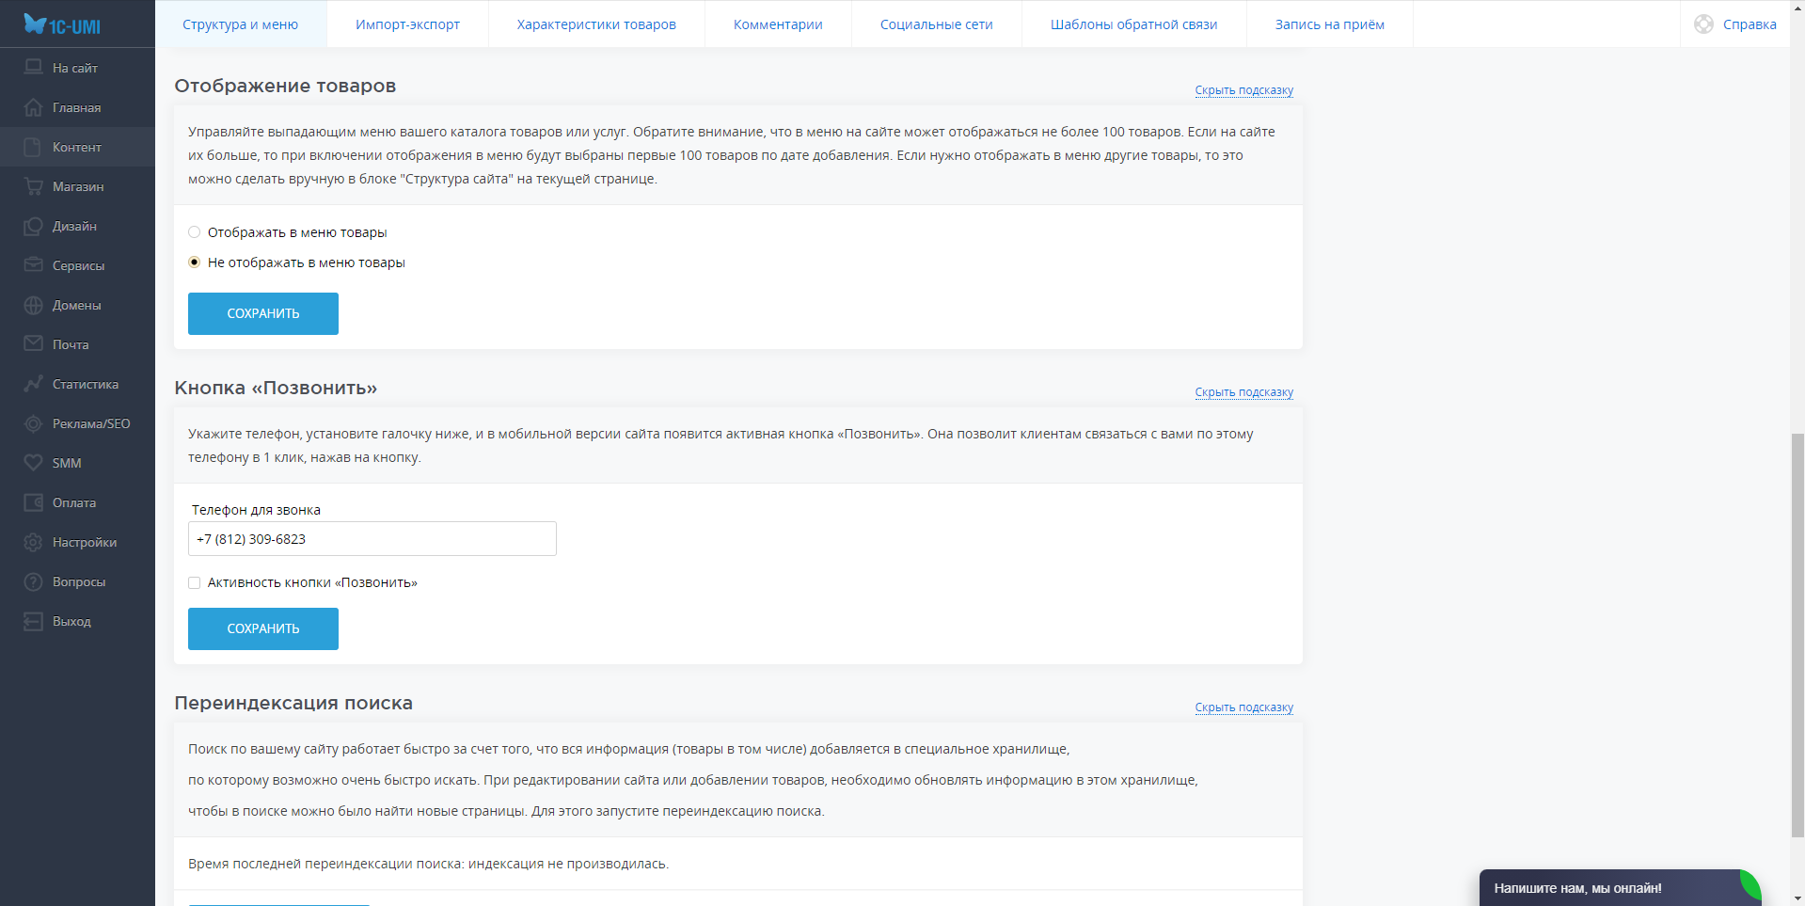Image resolution: width=1805 pixels, height=906 pixels.
Task: Save the call button settings
Action: pyautogui.click(x=263, y=628)
